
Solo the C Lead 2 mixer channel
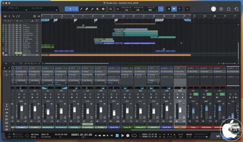(37, 94)
